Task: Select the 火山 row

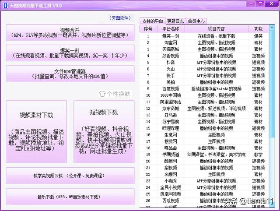Action: pos(204,69)
